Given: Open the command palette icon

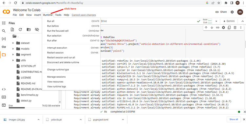Looking at the screenshot, I should pyautogui.click(x=4, y=97).
